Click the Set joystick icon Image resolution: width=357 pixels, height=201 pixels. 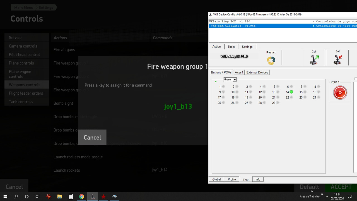pyautogui.click(x=337, y=60)
